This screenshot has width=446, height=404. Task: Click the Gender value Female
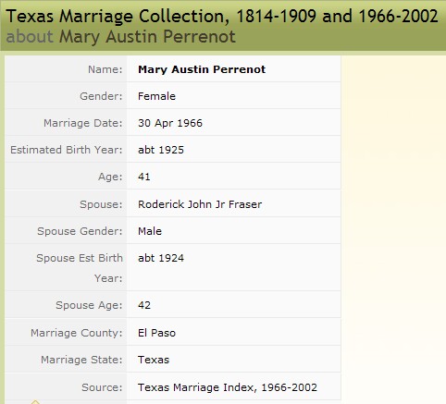156,96
